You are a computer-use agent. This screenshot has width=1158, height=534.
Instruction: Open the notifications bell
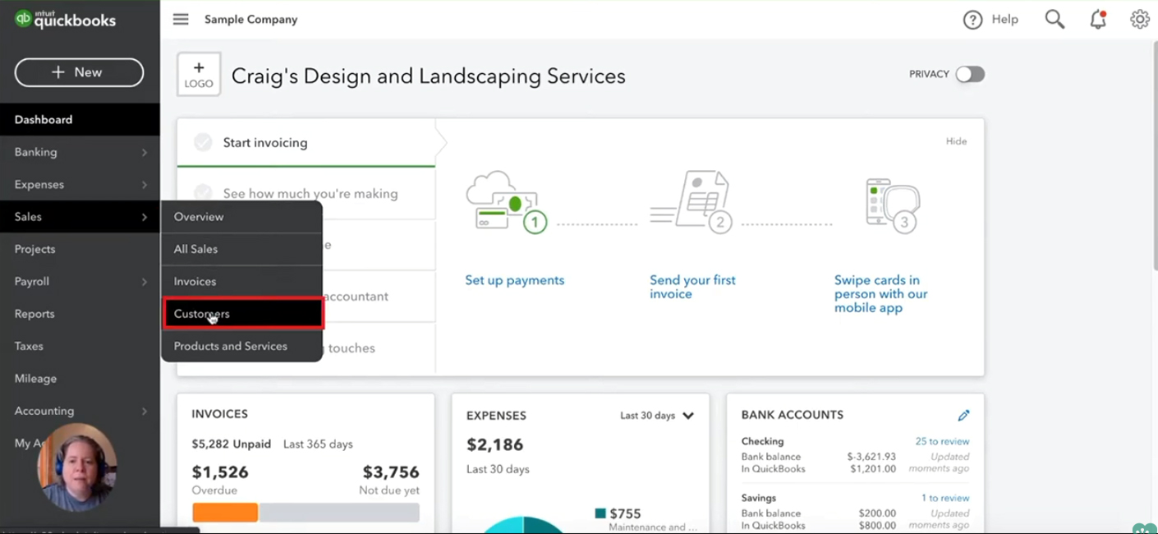tap(1098, 19)
